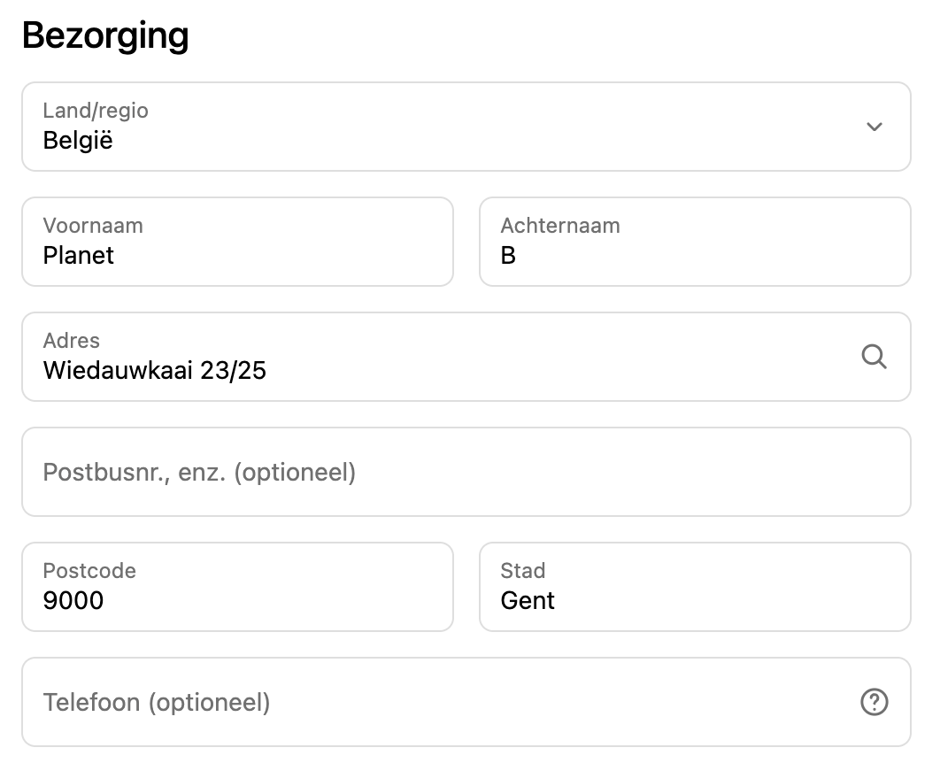The image size is (940, 763).
Task: Click the '9000' postcode value
Action: coord(73,601)
